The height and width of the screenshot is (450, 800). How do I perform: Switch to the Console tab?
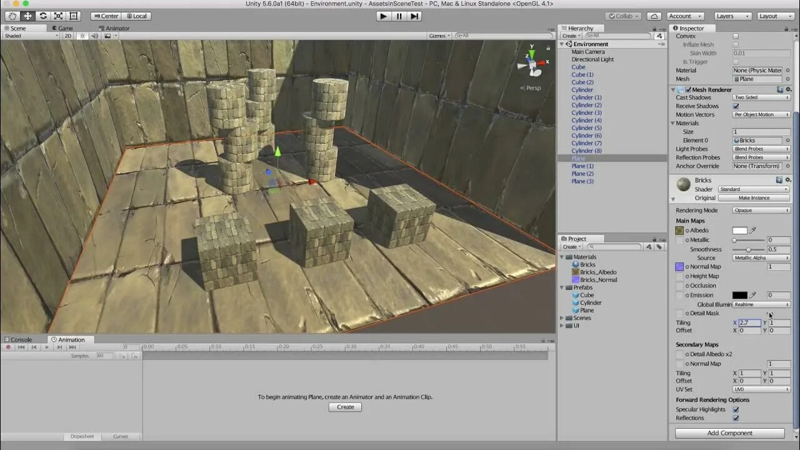pyautogui.click(x=21, y=339)
